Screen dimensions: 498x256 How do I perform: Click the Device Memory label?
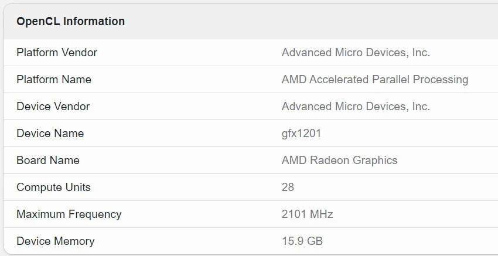[55, 241]
